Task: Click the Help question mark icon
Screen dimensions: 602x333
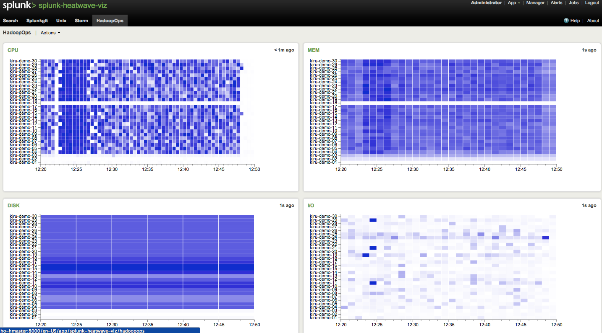Action: click(566, 21)
